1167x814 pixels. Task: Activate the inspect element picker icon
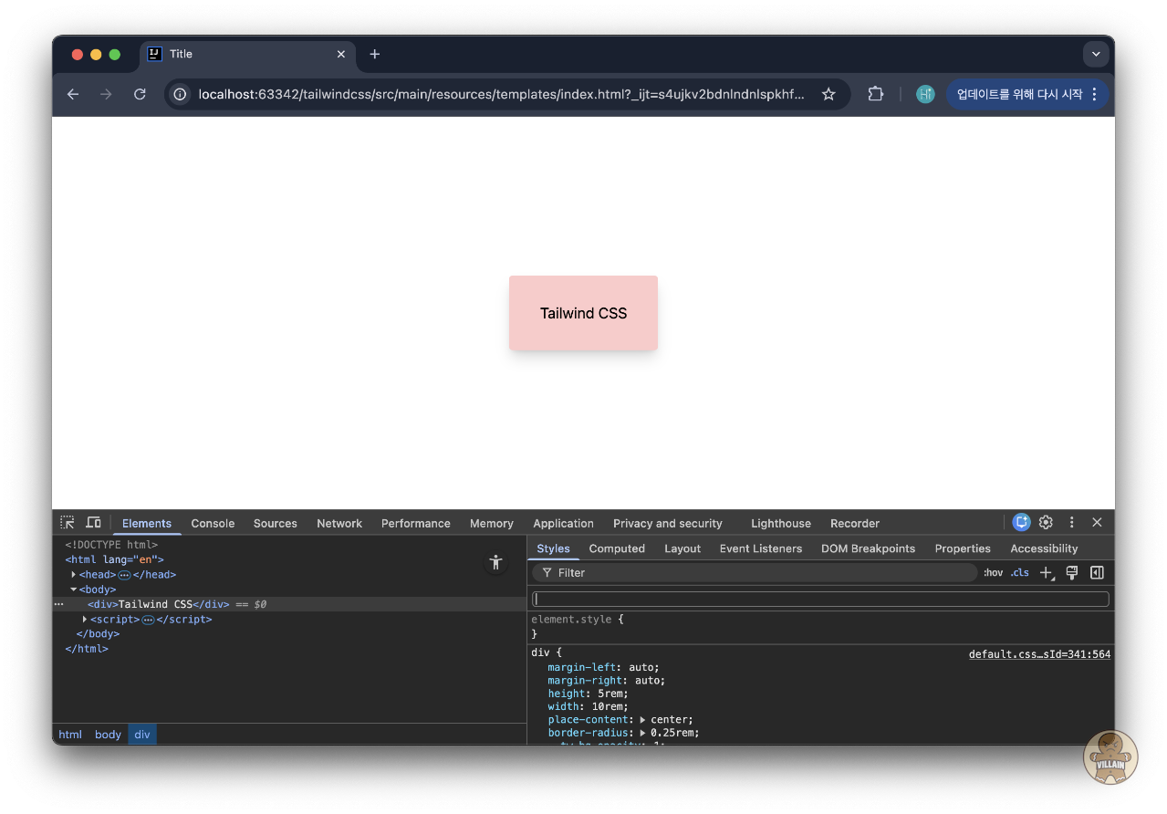click(x=68, y=523)
